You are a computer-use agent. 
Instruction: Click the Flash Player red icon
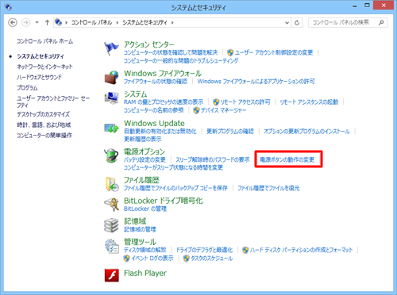click(x=111, y=275)
